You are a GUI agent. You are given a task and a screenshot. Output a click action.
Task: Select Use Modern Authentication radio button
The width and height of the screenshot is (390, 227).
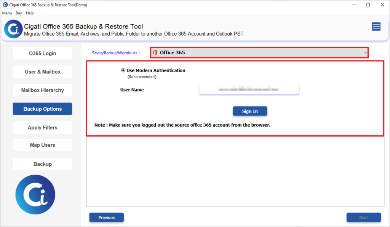click(123, 70)
